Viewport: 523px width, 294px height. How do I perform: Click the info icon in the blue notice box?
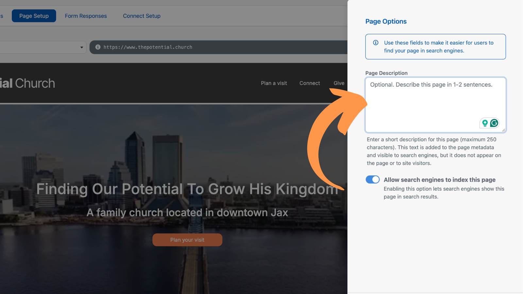tap(376, 43)
